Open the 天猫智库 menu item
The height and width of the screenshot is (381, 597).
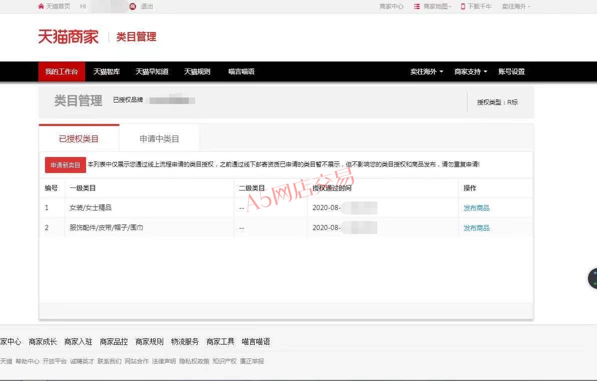(107, 71)
